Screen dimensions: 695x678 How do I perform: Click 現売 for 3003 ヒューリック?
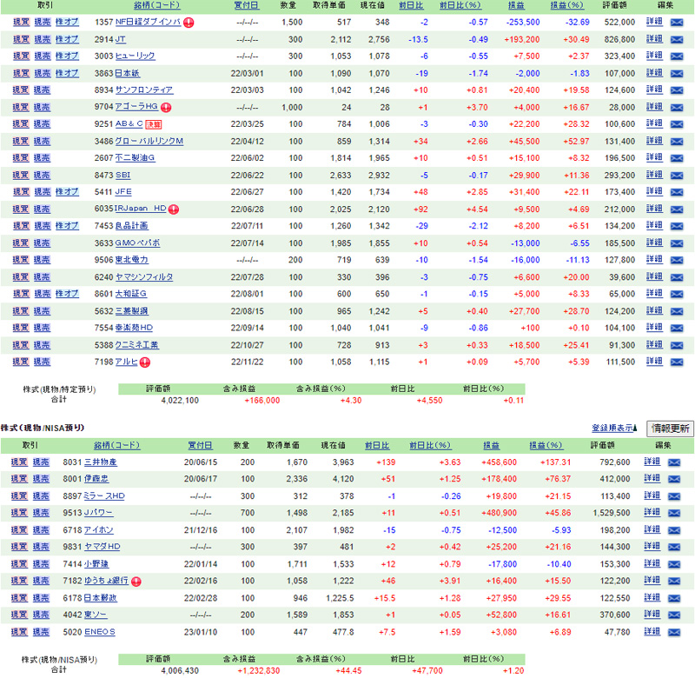43,56
